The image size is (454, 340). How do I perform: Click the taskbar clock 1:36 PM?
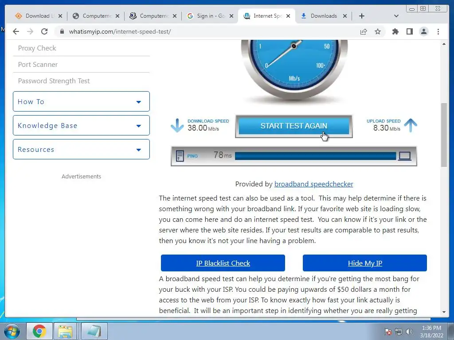[431, 332]
